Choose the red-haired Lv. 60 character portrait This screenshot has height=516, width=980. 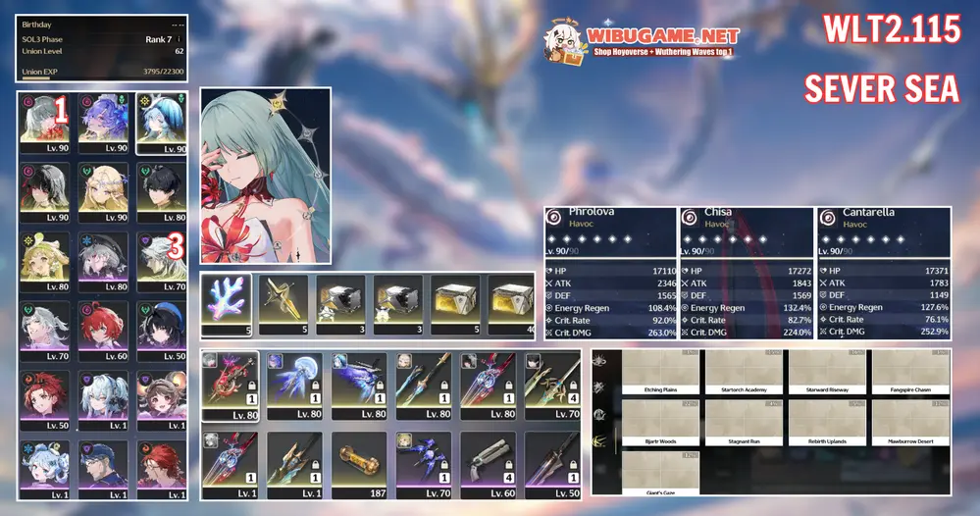coord(103,327)
